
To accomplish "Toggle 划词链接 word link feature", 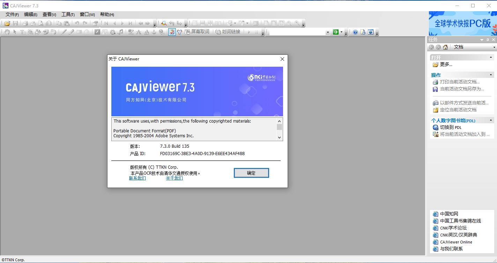I will (x=228, y=32).
